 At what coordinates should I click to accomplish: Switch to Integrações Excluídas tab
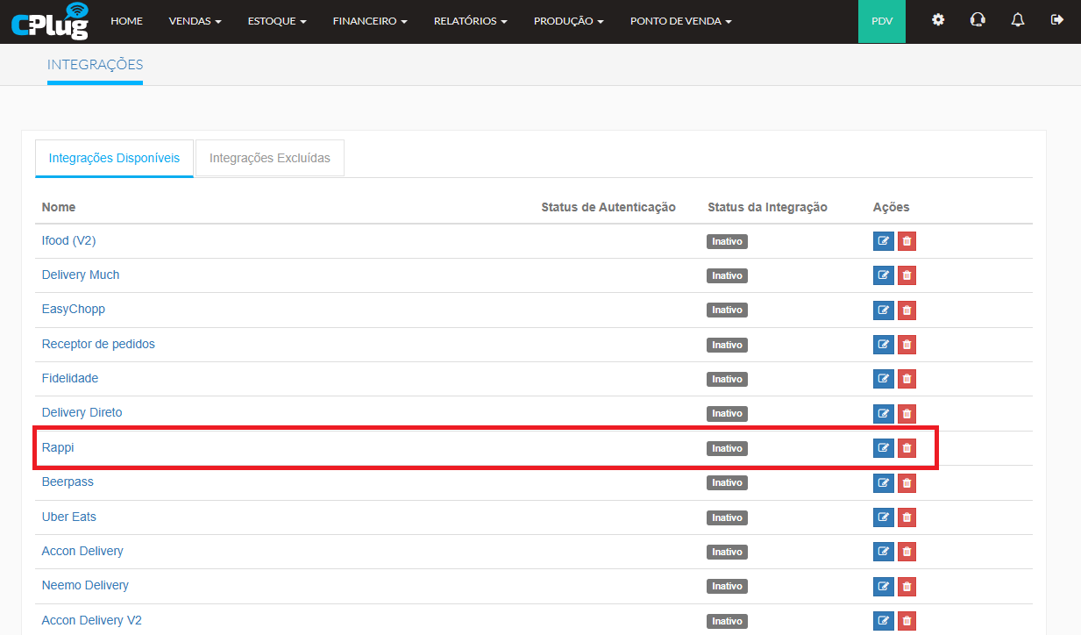pos(270,159)
